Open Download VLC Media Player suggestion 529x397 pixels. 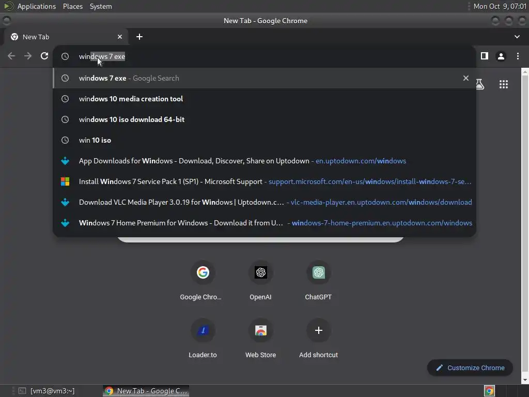264,202
